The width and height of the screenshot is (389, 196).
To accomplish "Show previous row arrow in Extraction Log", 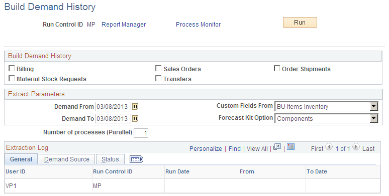I will coord(329,147).
